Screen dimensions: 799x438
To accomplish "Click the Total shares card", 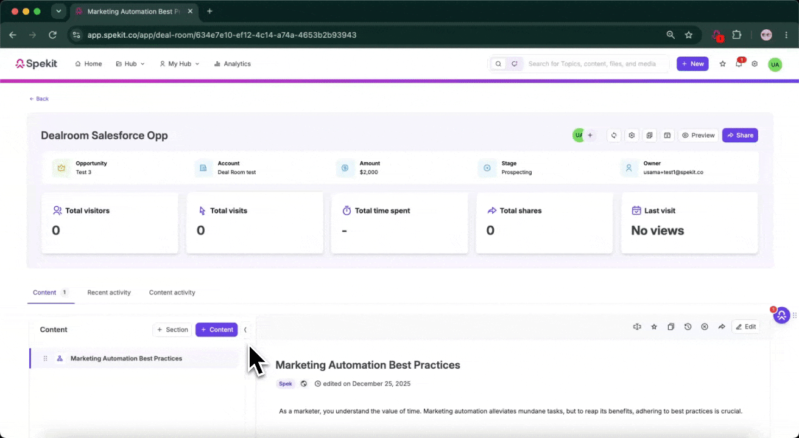I will click(x=544, y=223).
